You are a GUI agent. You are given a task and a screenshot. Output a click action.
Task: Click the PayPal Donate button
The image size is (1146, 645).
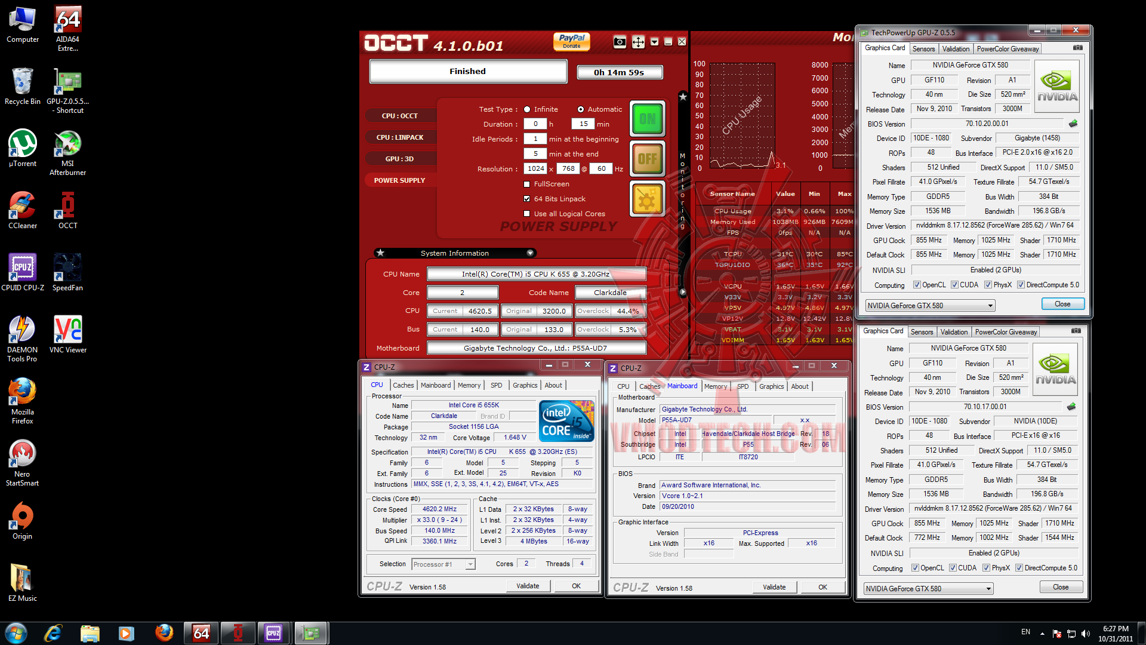pos(571,41)
